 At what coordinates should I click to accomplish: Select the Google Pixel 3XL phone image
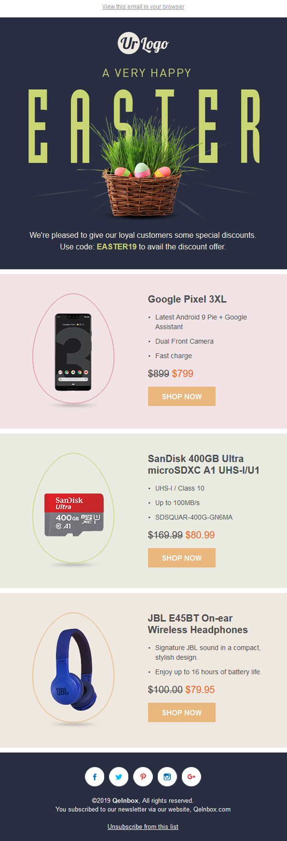73,351
